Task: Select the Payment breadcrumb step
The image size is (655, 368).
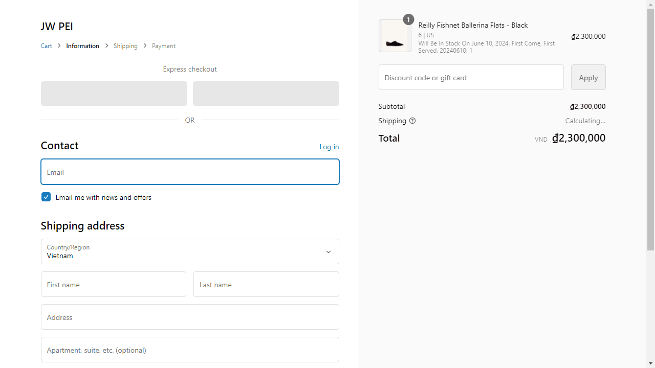Action: click(x=164, y=46)
